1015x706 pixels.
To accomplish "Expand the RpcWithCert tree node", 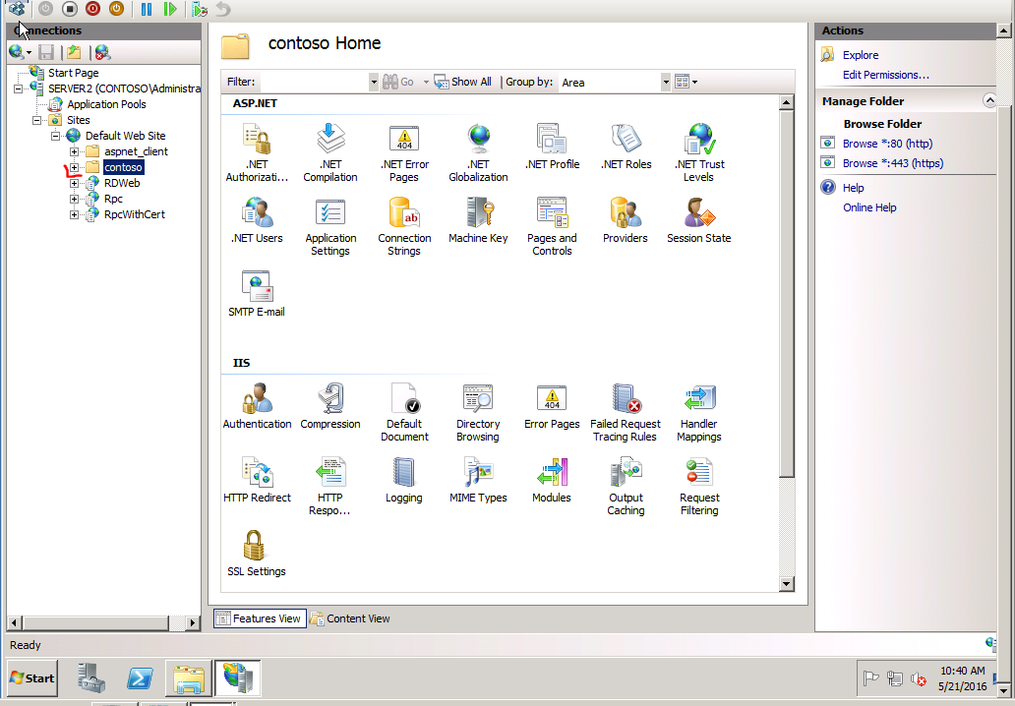I will 75,214.
